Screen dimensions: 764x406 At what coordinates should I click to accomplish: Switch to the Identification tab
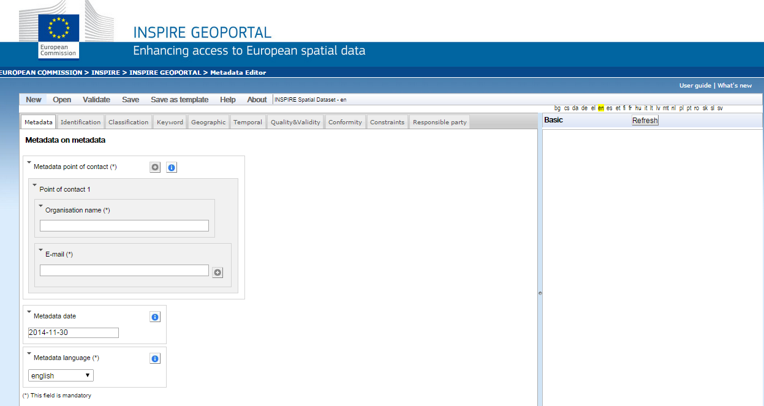click(x=80, y=122)
